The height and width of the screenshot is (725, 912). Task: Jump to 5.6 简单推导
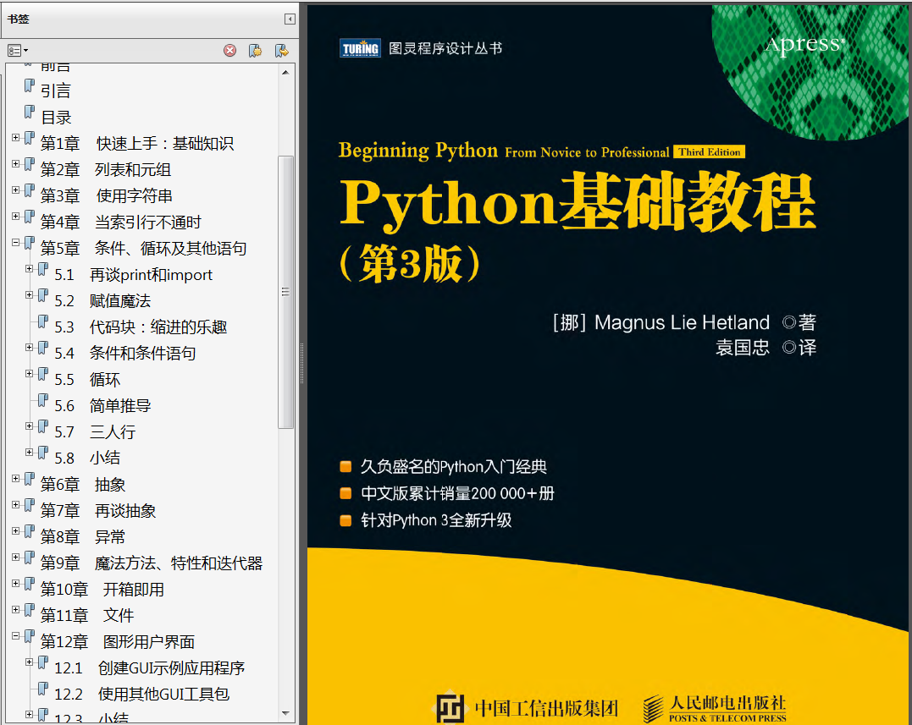pos(102,405)
